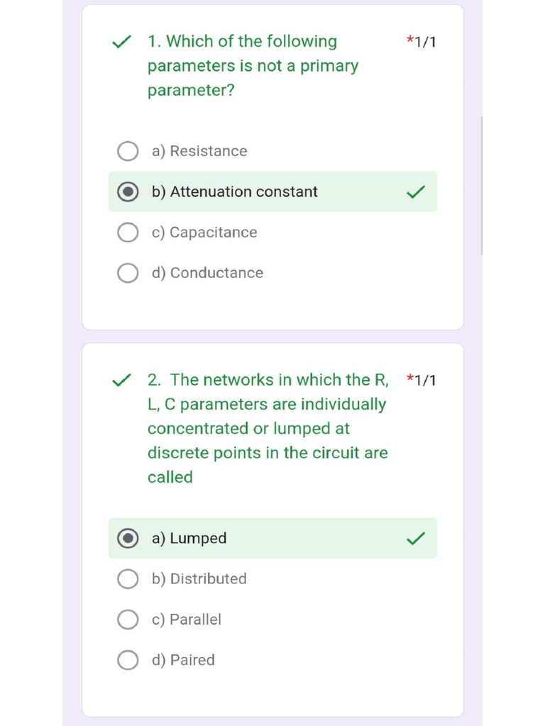This screenshot has height=726, width=545.
Task: Click the question 1 primary parameter text
Action: 253,66
